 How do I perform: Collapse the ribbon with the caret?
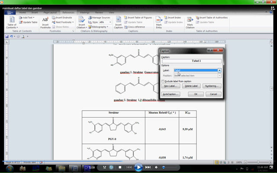click(266, 12)
